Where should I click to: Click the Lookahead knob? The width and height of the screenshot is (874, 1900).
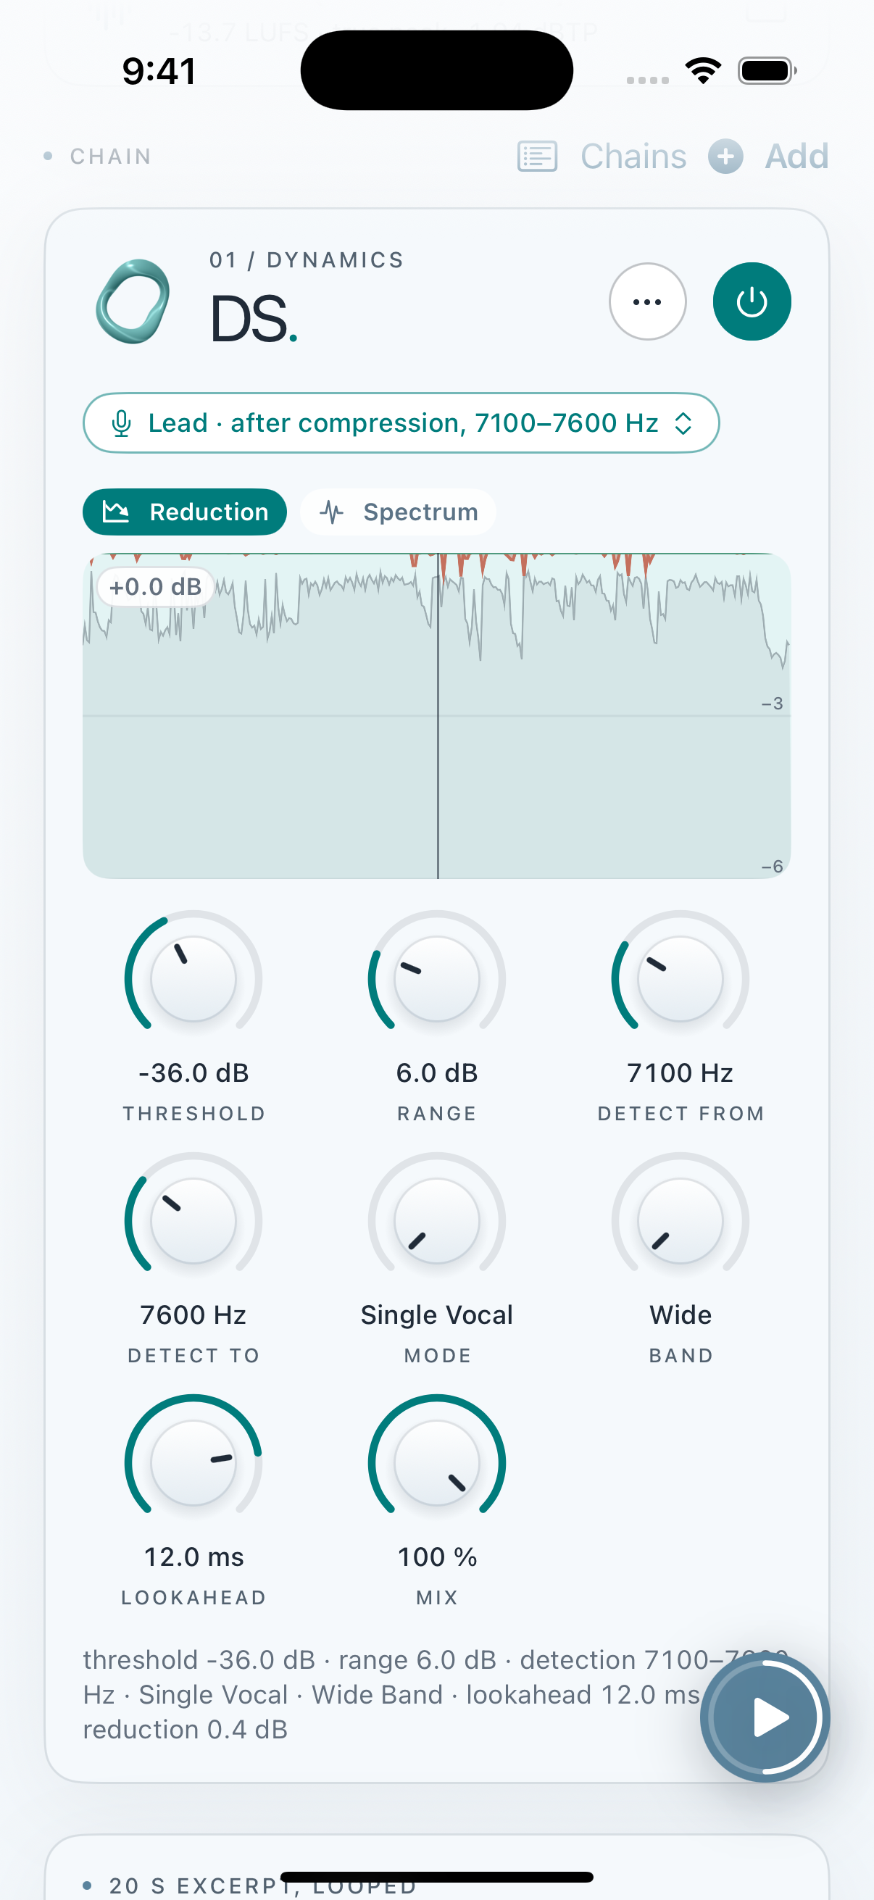193,1462
